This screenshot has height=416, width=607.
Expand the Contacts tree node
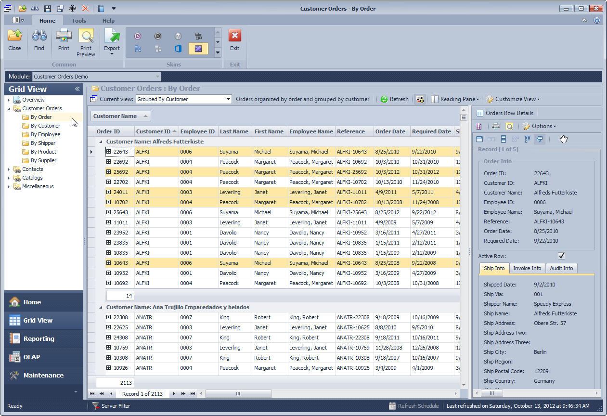click(9, 169)
